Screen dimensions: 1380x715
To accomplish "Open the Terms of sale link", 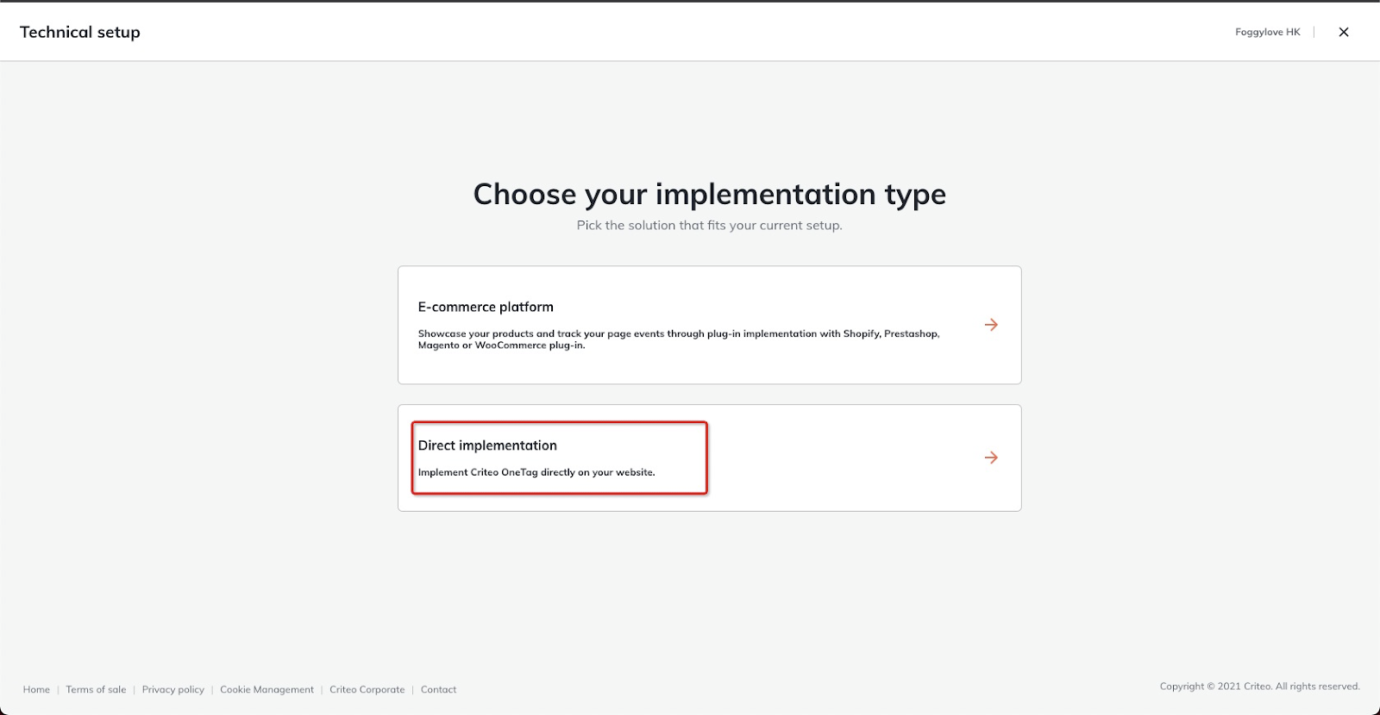I will pos(96,689).
